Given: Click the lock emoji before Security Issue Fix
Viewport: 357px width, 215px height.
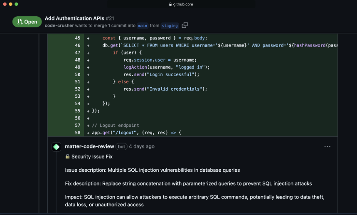Looking at the screenshot, I should coord(67,157).
